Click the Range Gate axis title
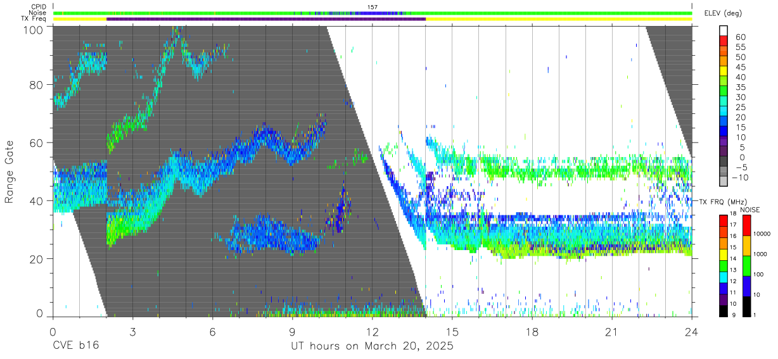The height and width of the screenshot is (359, 778). point(10,172)
